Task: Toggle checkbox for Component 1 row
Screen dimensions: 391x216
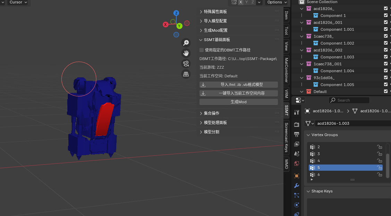Action: pos(386,16)
